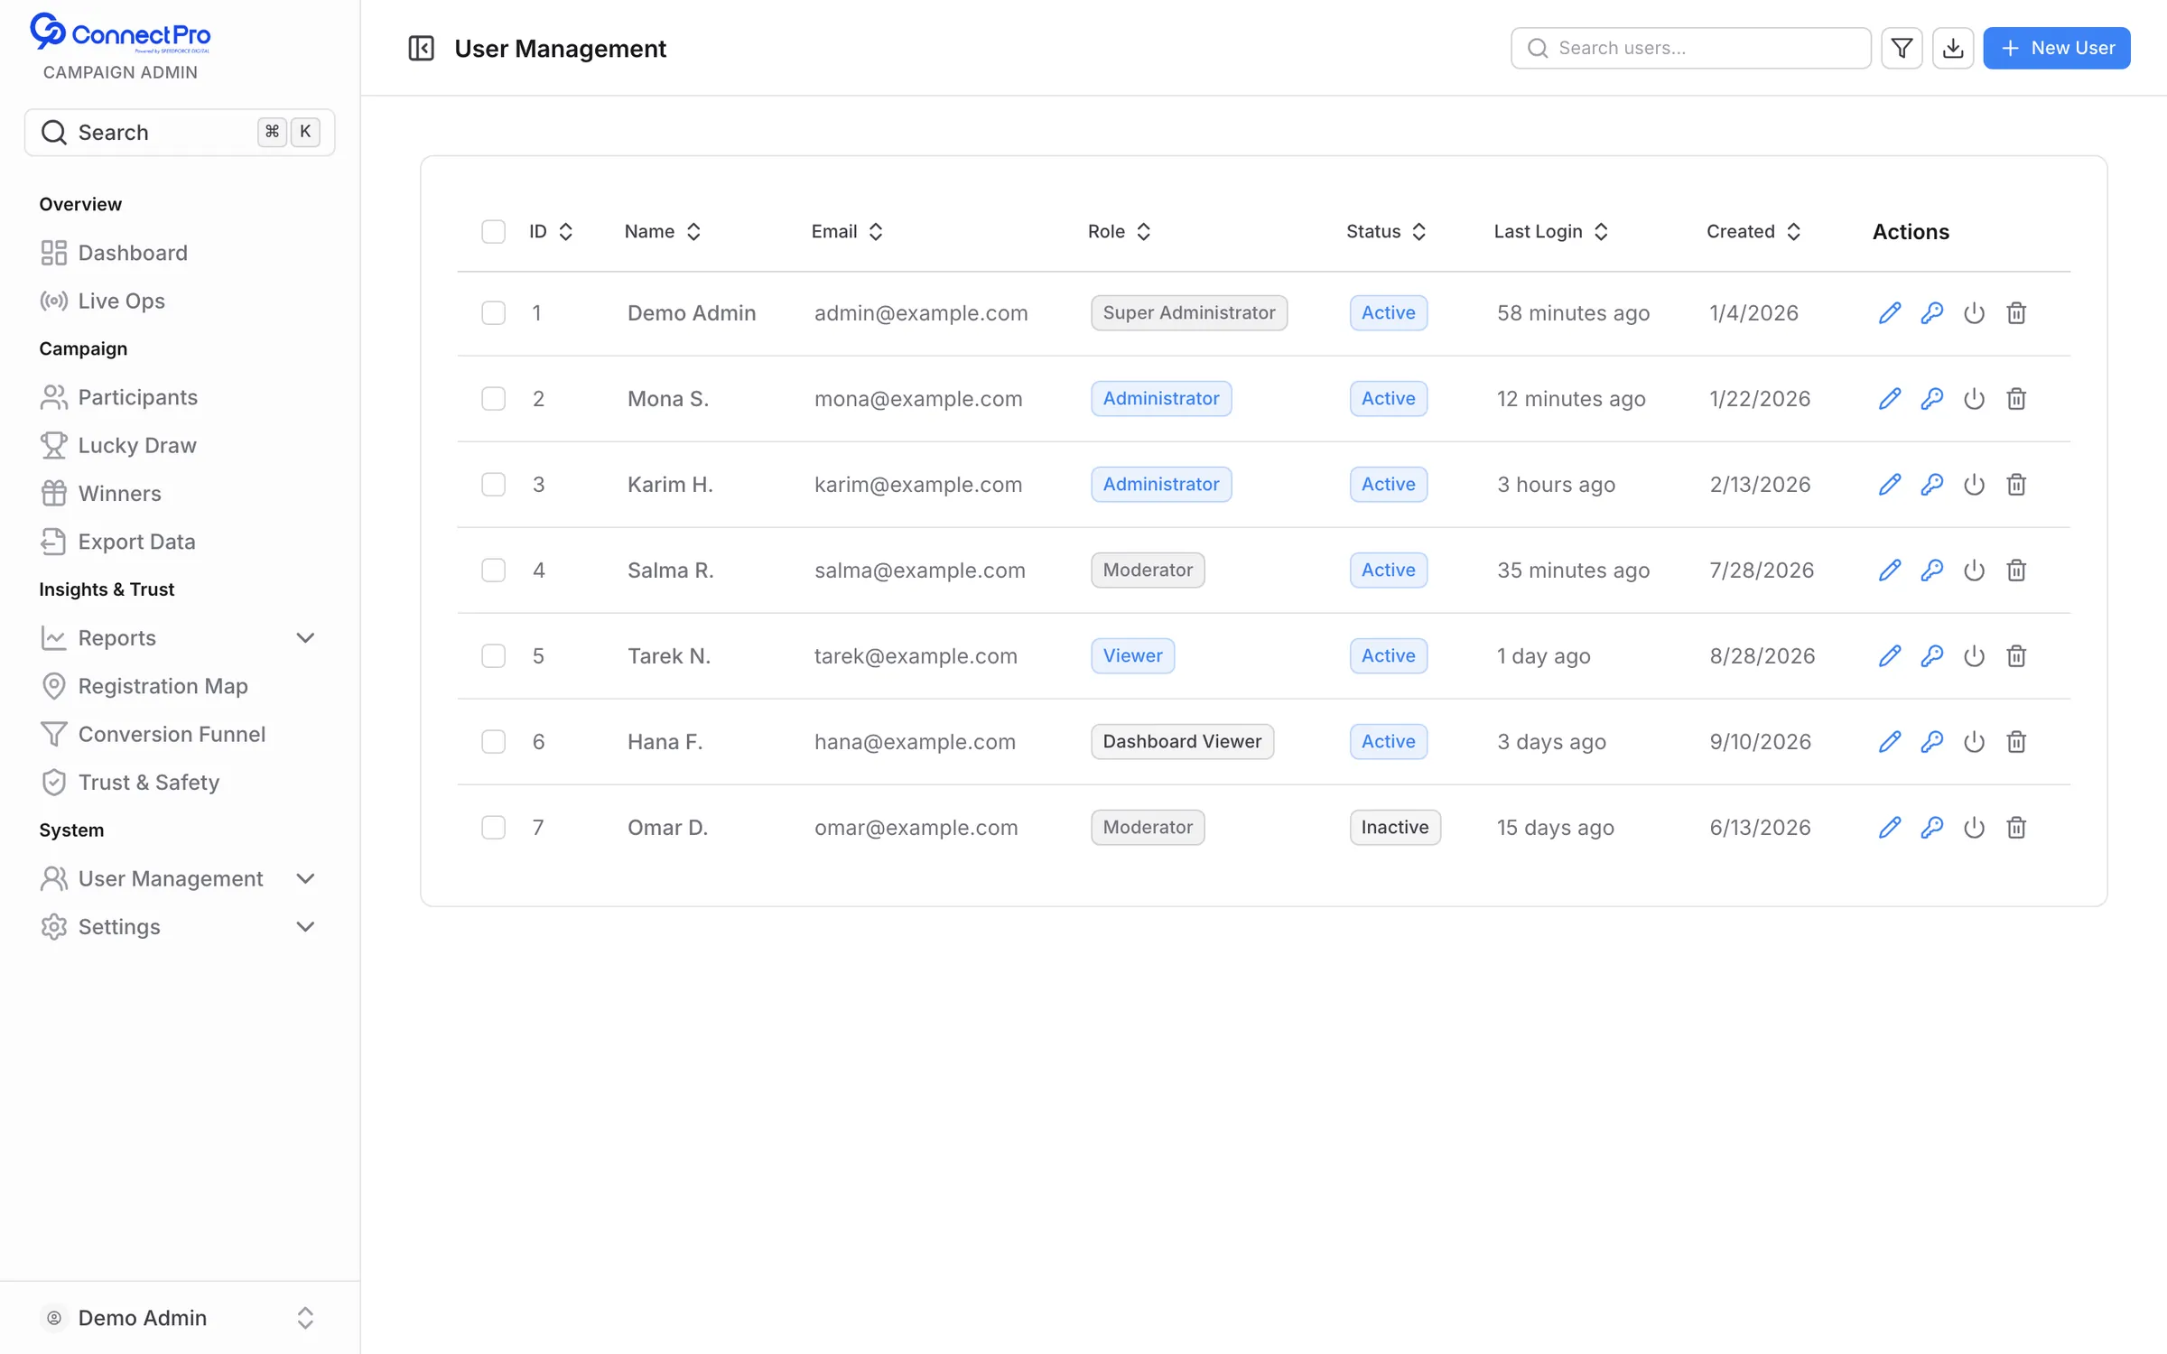Collapse sidebar using the panel toggle icon
The width and height of the screenshot is (2167, 1354).
(x=422, y=48)
